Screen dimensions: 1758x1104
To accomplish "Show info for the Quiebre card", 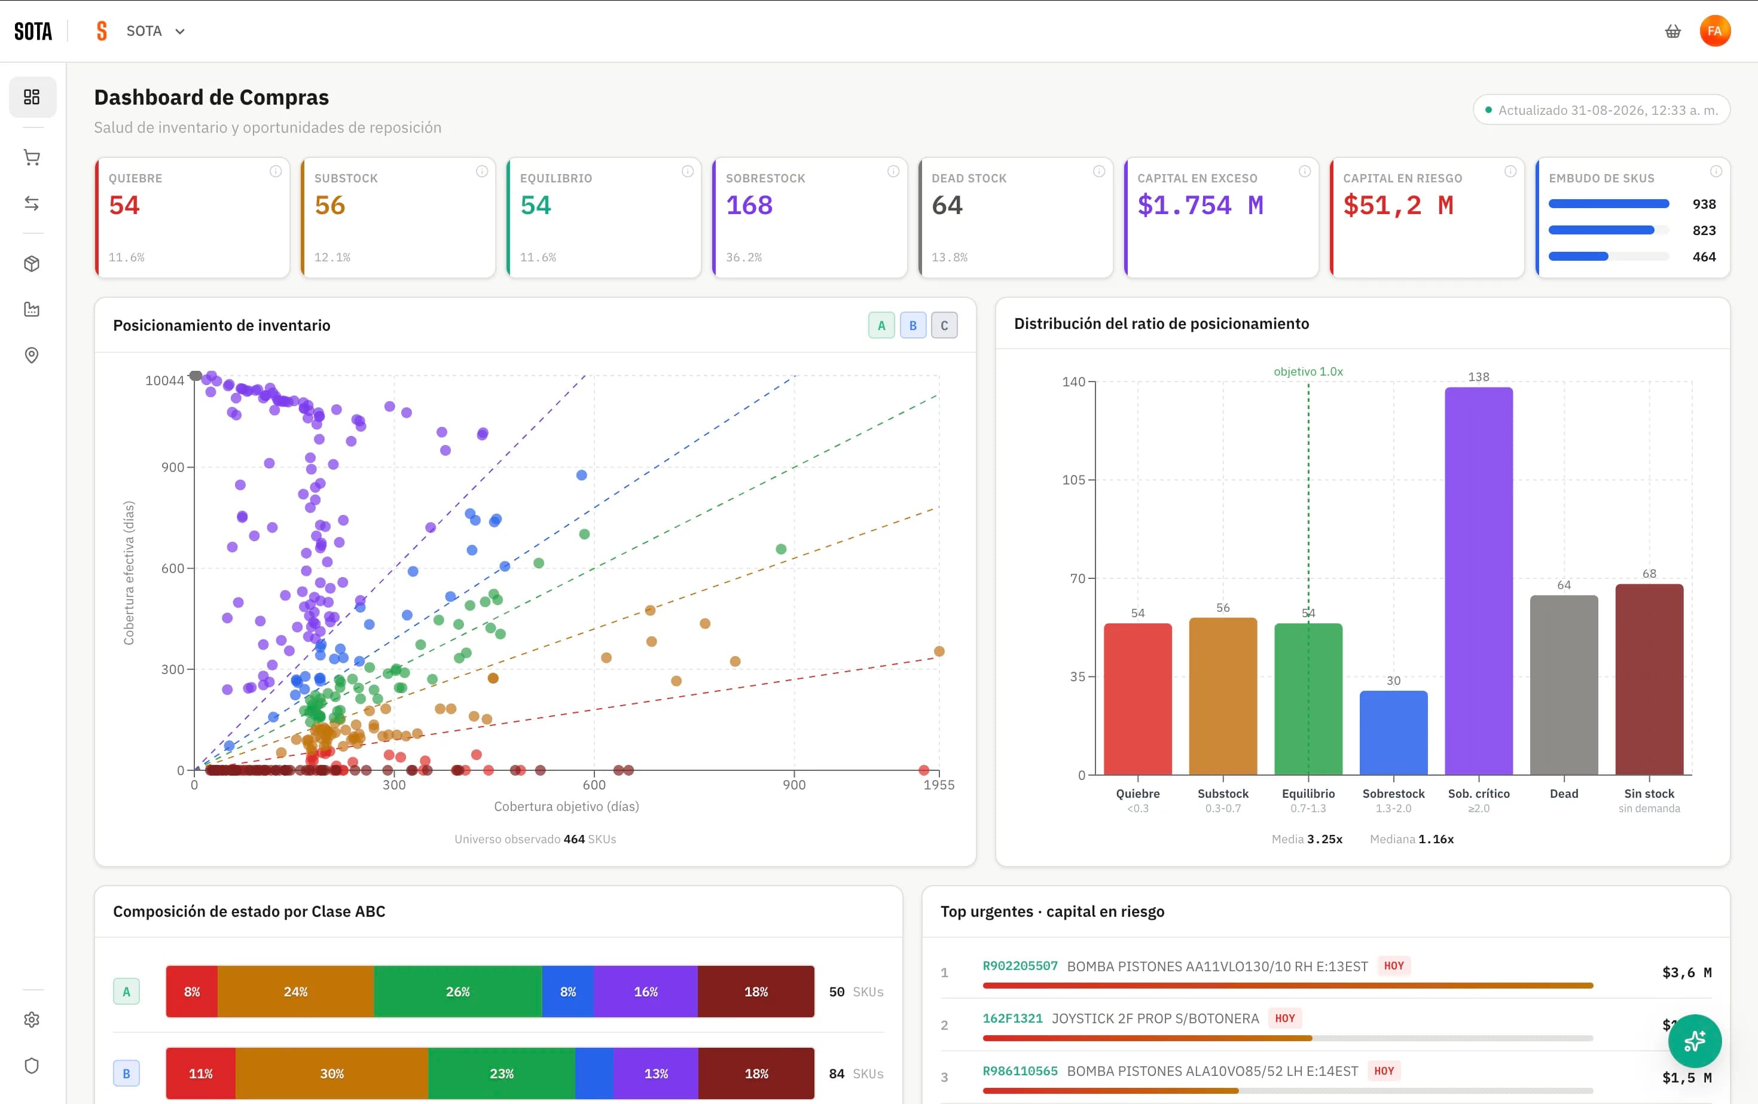I will (x=275, y=172).
